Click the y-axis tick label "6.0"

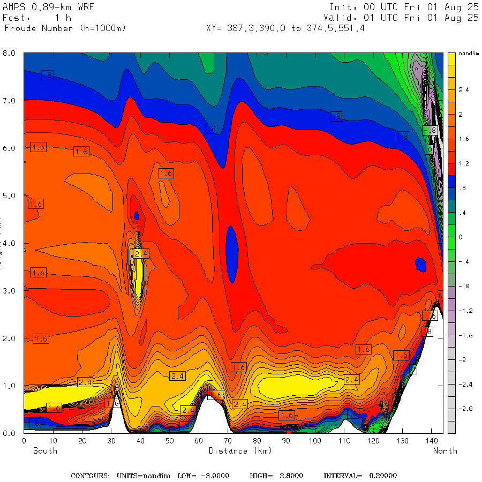click(9, 148)
